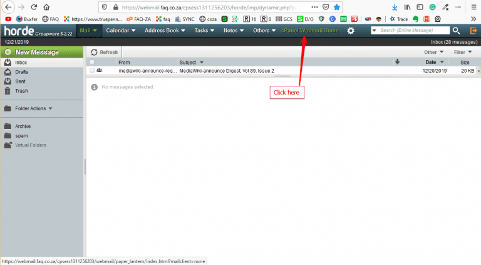The width and height of the screenshot is (481, 265).
Task: Open the Date column sort dropdown
Action: [x=442, y=62]
